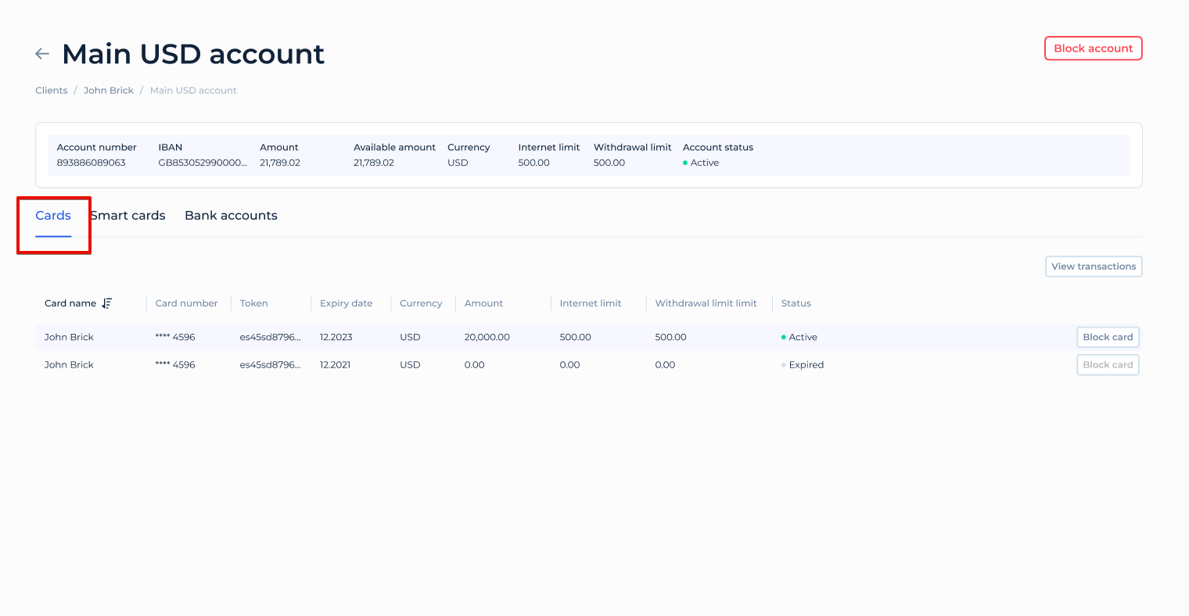This screenshot has height=616, width=1189.
Task: Click the Block account button
Action: (1093, 48)
